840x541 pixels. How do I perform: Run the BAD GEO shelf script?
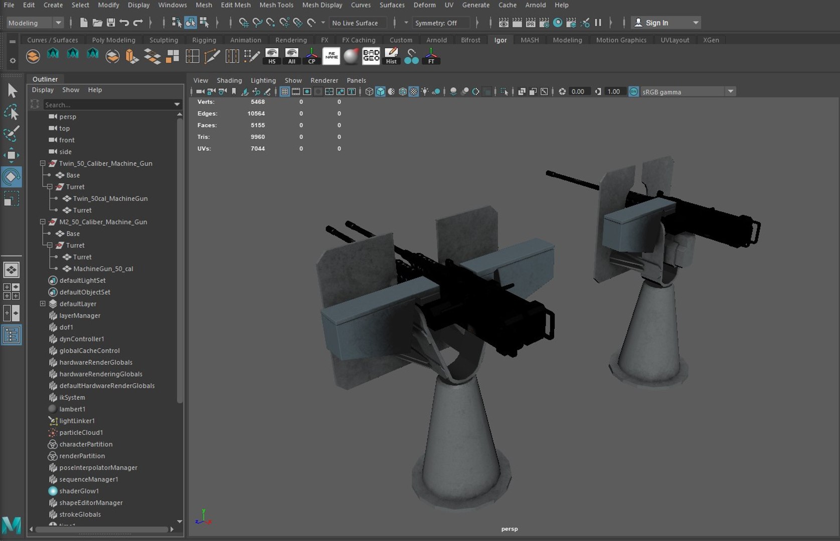coord(371,56)
